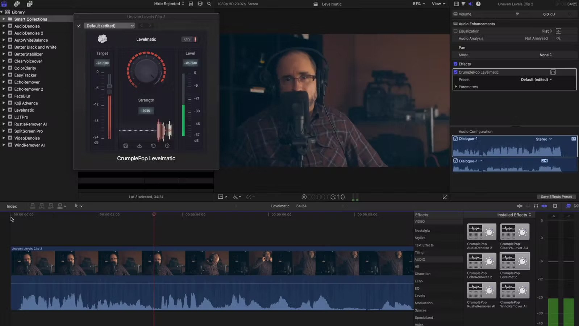Toggle viewer fullscreen expand icon
Image resolution: width=579 pixels, height=326 pixels.
tap(445, 197)
